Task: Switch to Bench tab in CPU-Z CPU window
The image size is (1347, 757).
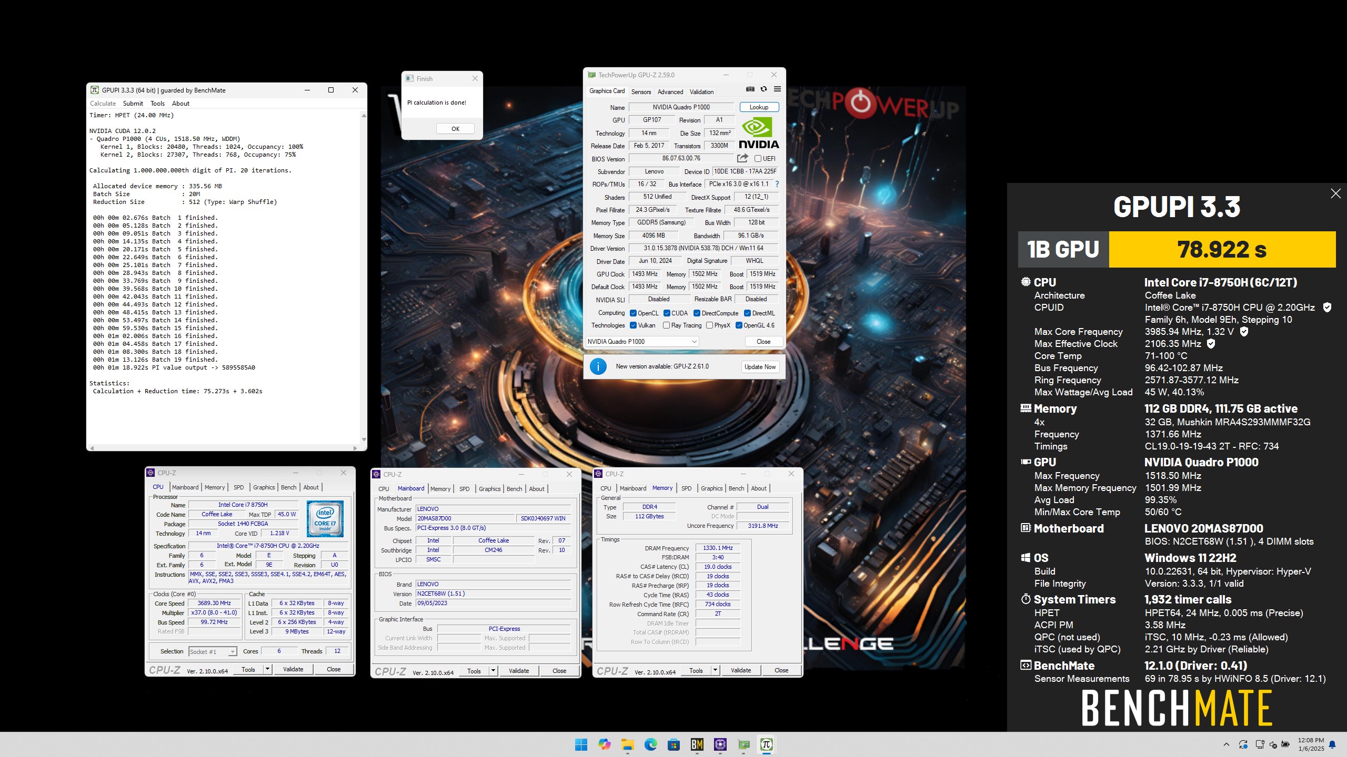Action: [x=288, y=487]
